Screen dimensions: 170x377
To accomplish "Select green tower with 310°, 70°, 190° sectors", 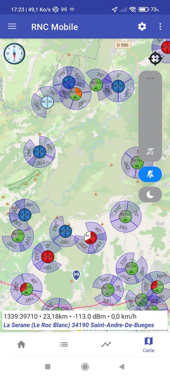I will coord(126,217).
